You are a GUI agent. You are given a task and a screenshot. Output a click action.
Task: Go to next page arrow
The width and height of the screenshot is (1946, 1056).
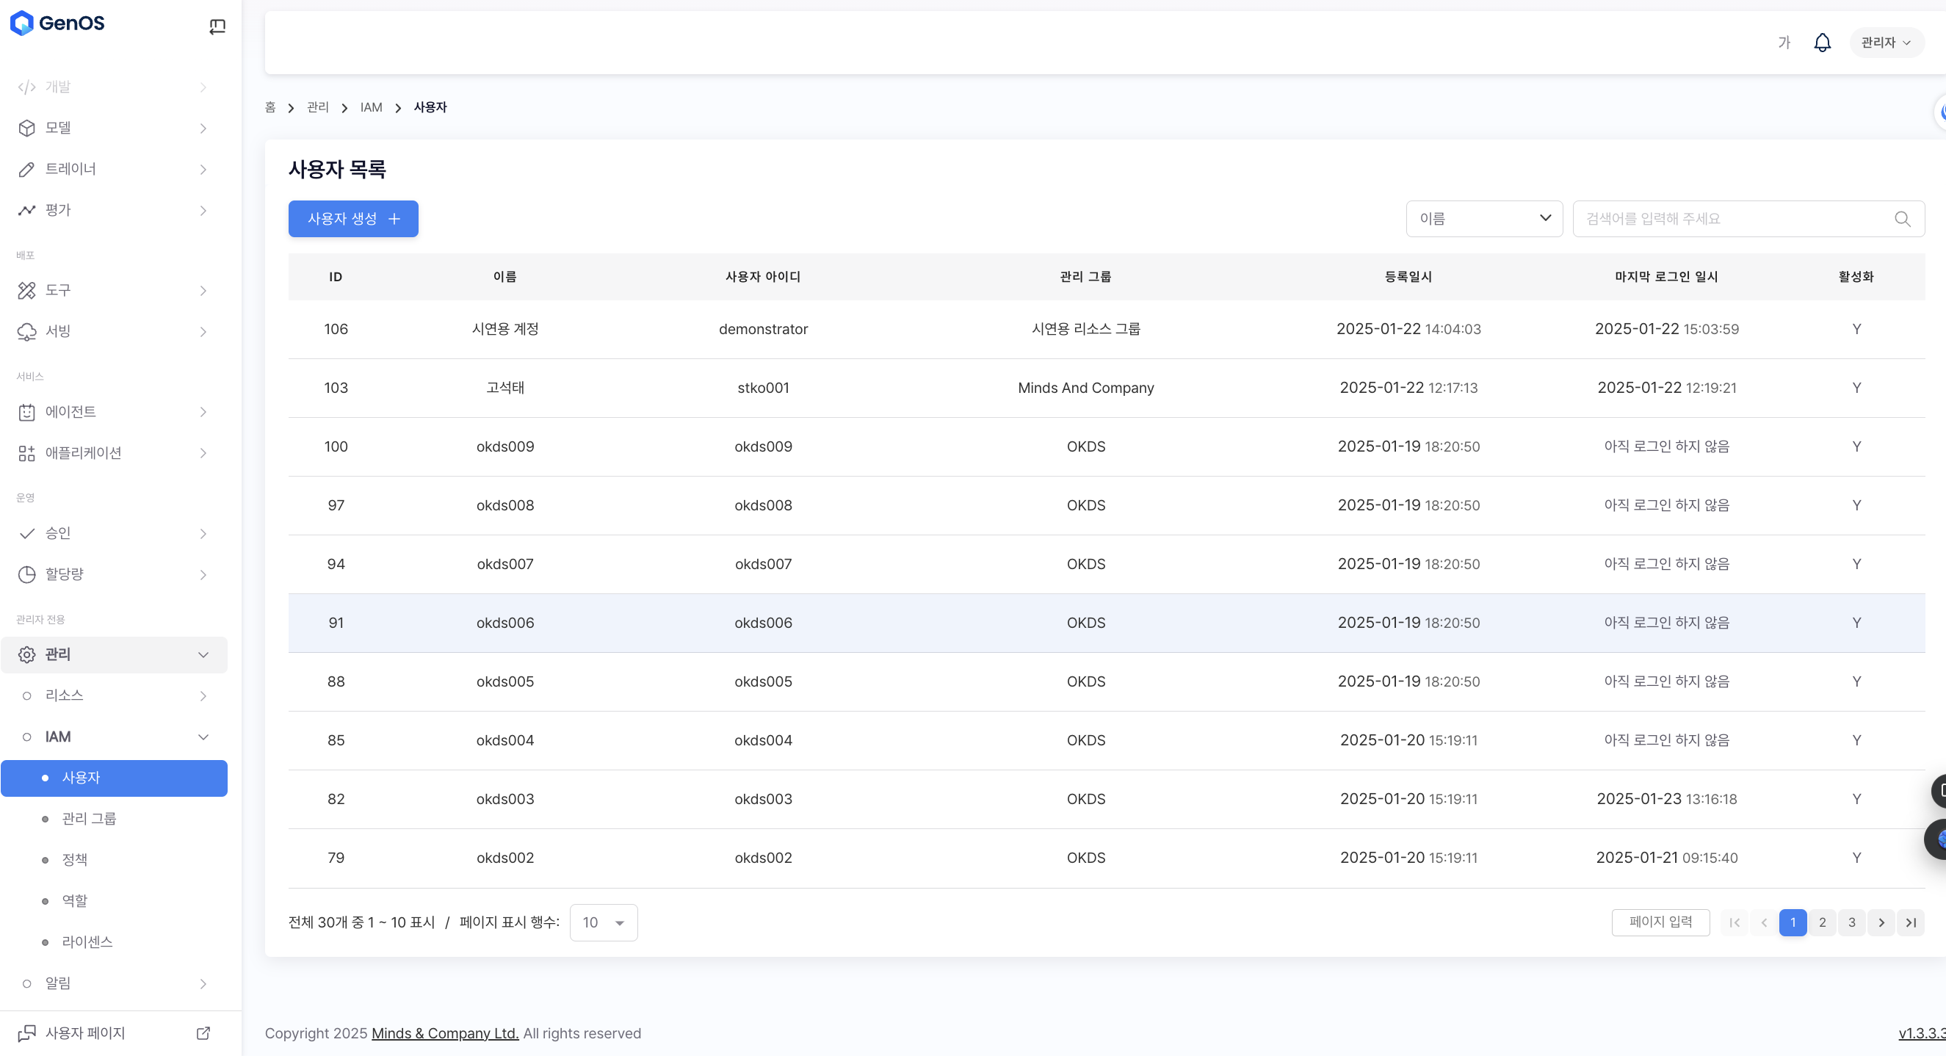coord(1881,922)
